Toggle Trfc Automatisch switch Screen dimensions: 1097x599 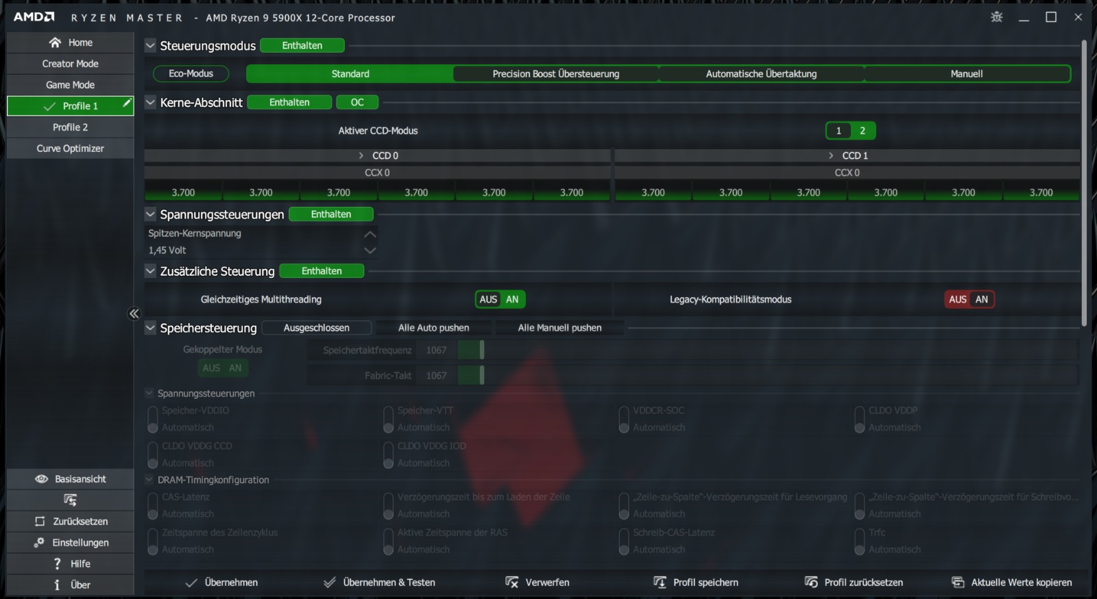tap(860, 541)
